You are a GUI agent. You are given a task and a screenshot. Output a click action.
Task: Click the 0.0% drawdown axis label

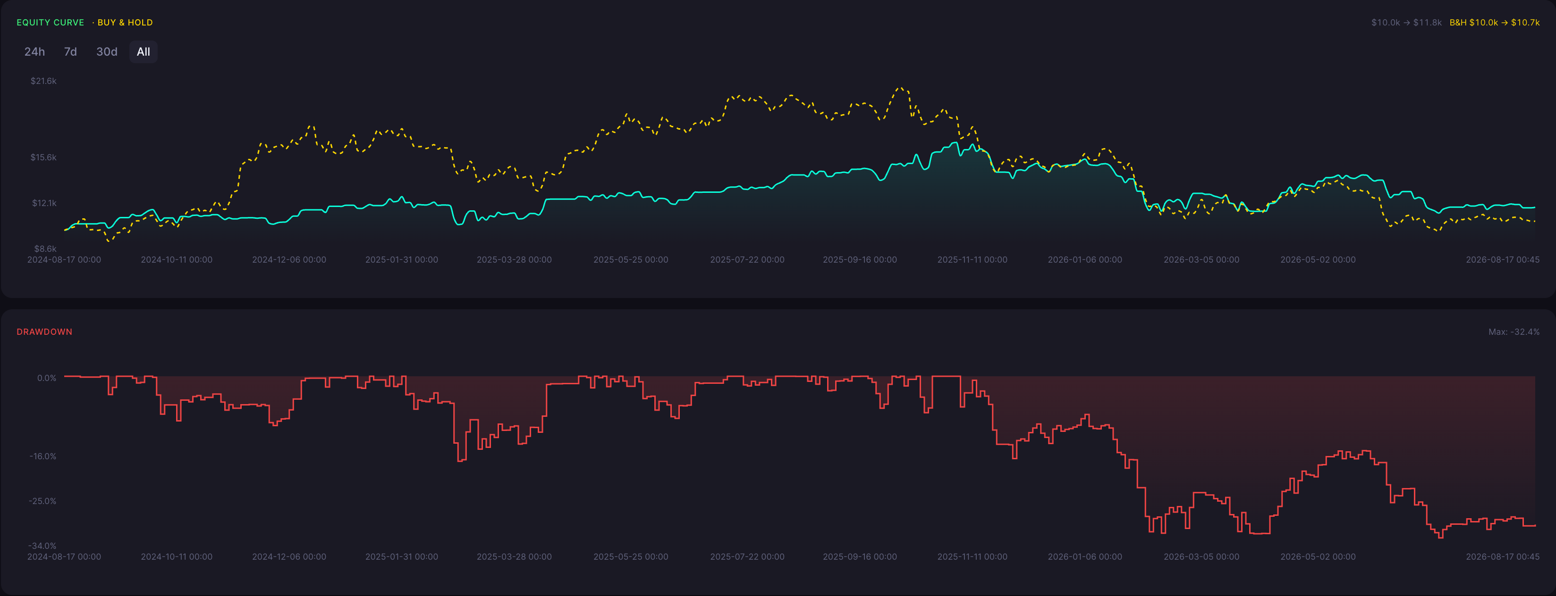(47, 378)
